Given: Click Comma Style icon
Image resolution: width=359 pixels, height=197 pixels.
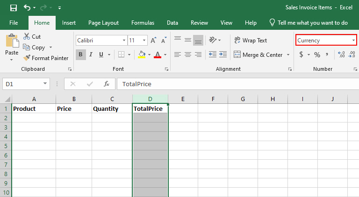Looking at the screenshot, I should coord(327,54).
